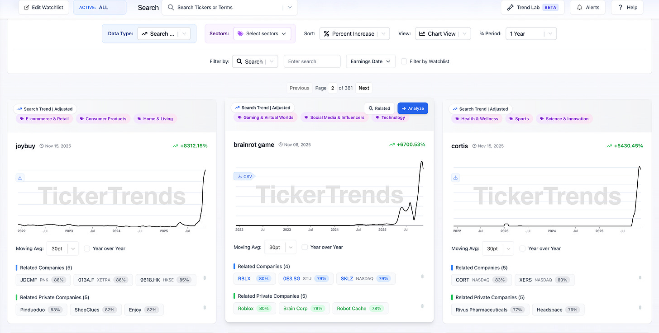
Task: Click the SKLZ NASDAQ company chip
Action: (x=366, y=278)
